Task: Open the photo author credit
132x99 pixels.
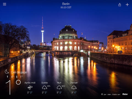Action: coord(112,94)
